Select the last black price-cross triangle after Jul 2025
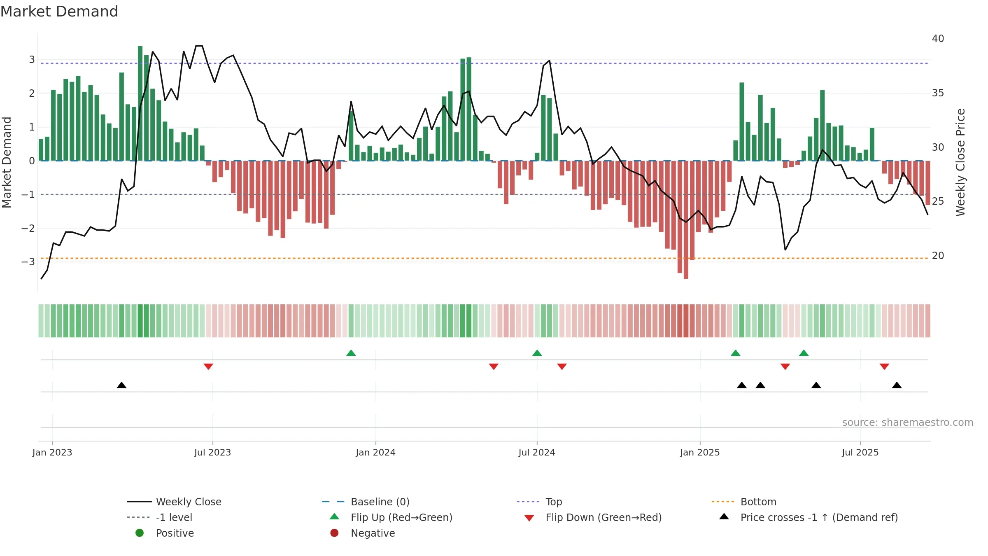Screen dimensions: 988x556 (897, 385)
